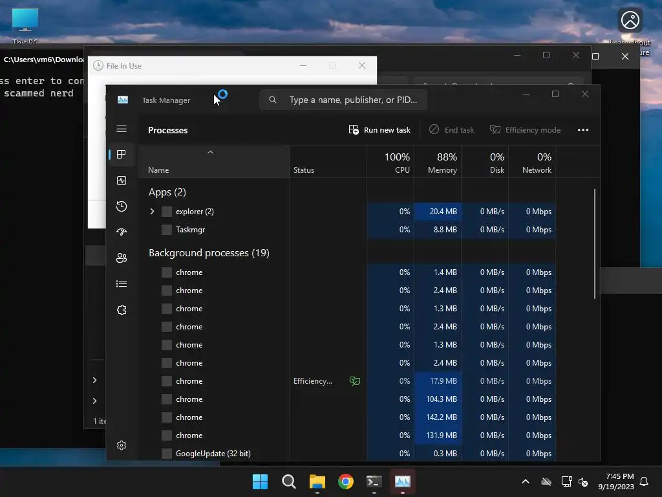662x497 pixels.
Task: Click the File In Use clock icon
Action: coord(98,65)
